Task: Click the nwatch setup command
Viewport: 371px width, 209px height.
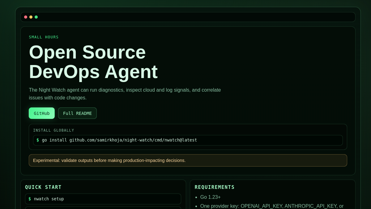Action: tap(103, 199)
